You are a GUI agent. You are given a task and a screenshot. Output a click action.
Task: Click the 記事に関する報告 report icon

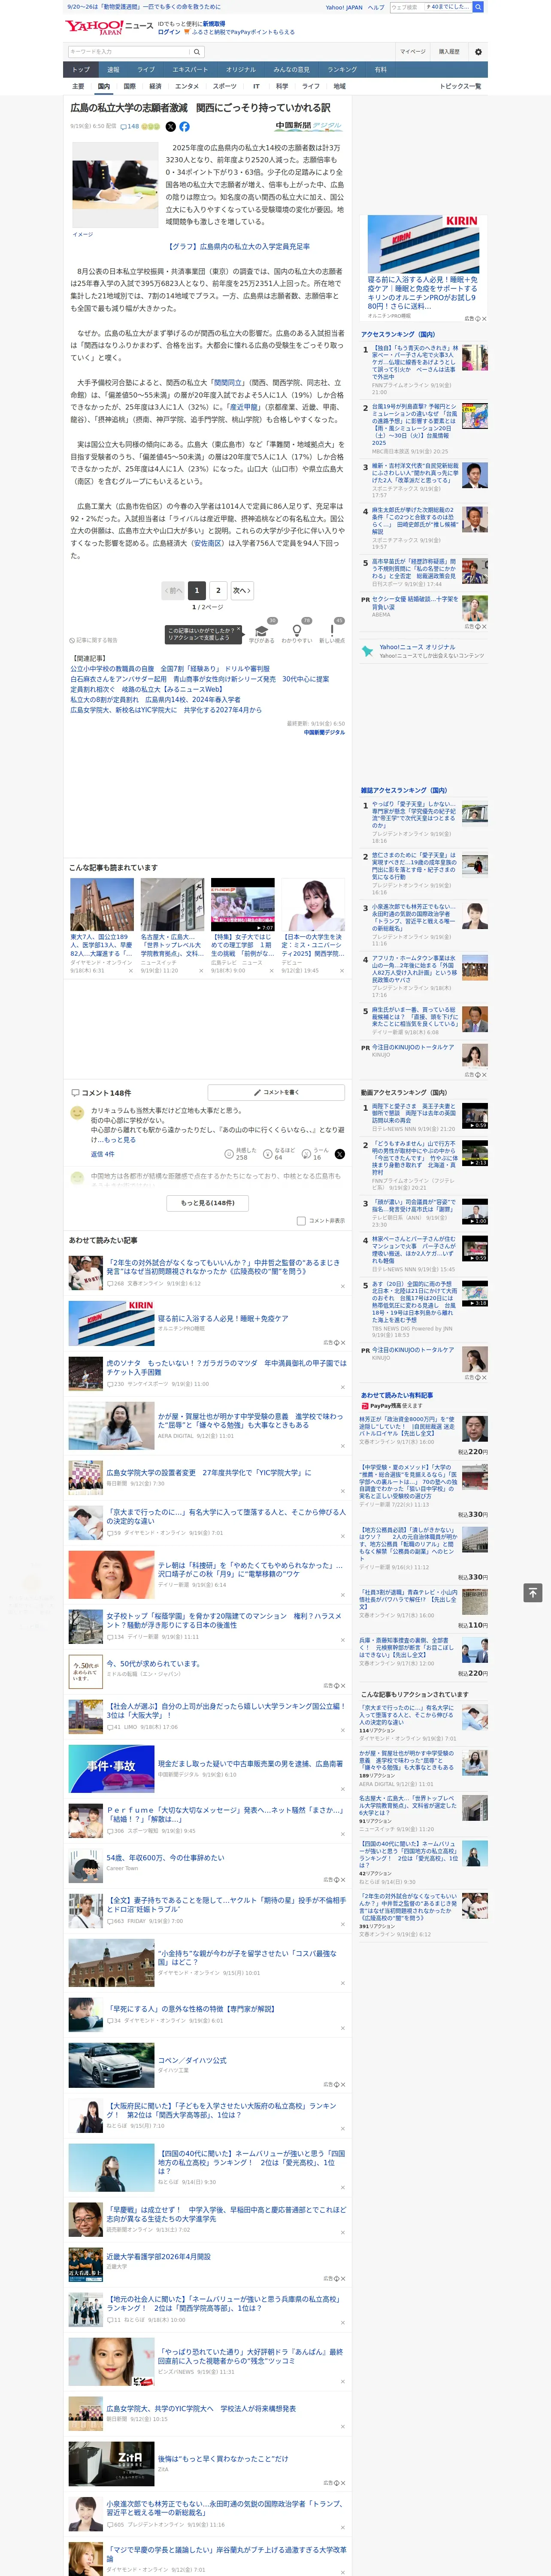point(93,640)
